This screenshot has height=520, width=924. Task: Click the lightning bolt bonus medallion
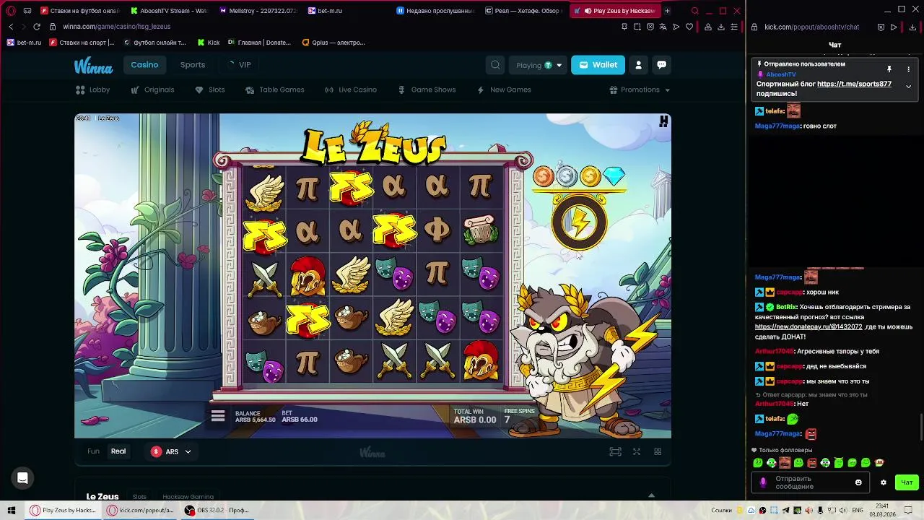point(579,222)
